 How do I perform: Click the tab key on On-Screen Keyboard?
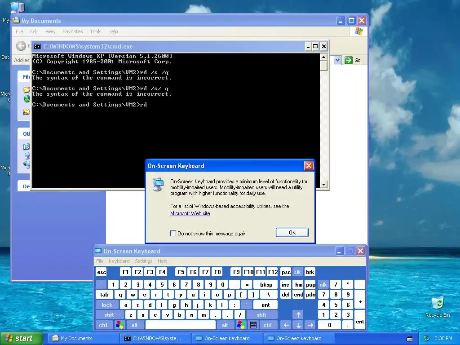point(104,295)
